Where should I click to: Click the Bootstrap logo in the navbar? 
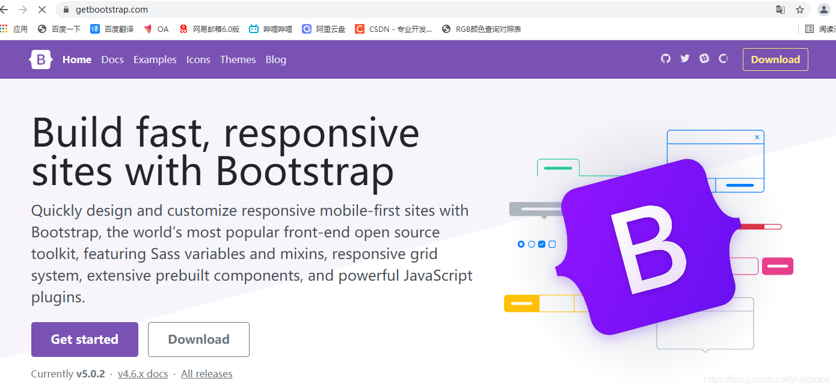point(41,59)
